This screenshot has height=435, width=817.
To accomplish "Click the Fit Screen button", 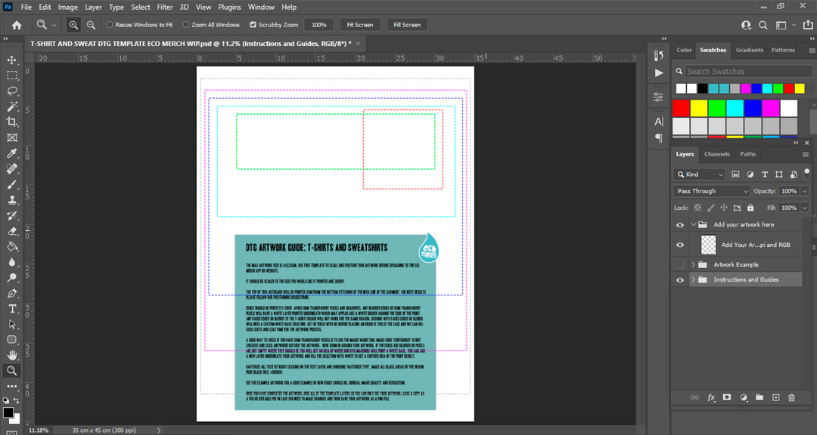I will coord(360,25).
